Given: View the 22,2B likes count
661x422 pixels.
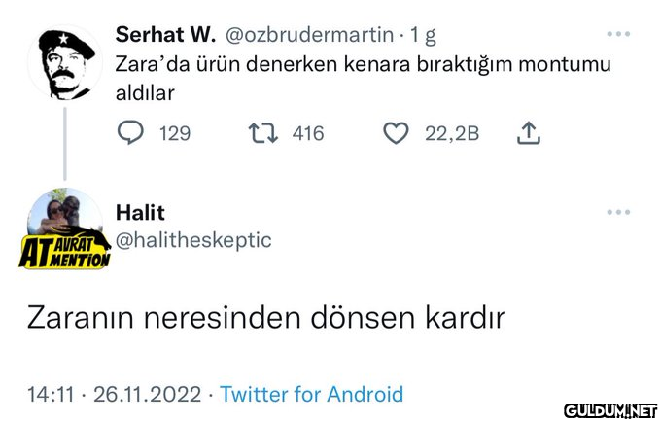Looking at the screenshot, I should point(452,133).
